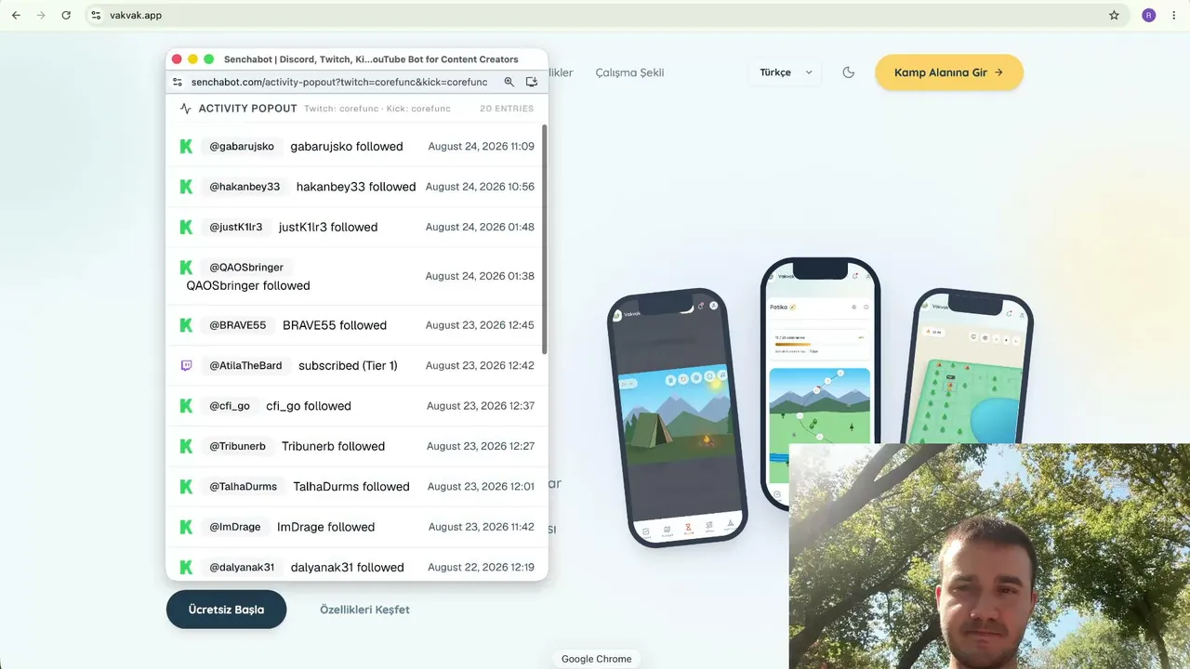Click the "ACTIVITY POPOUT" heading
The width and height of the screenshot is (1190, 669).
pos(248,109)
